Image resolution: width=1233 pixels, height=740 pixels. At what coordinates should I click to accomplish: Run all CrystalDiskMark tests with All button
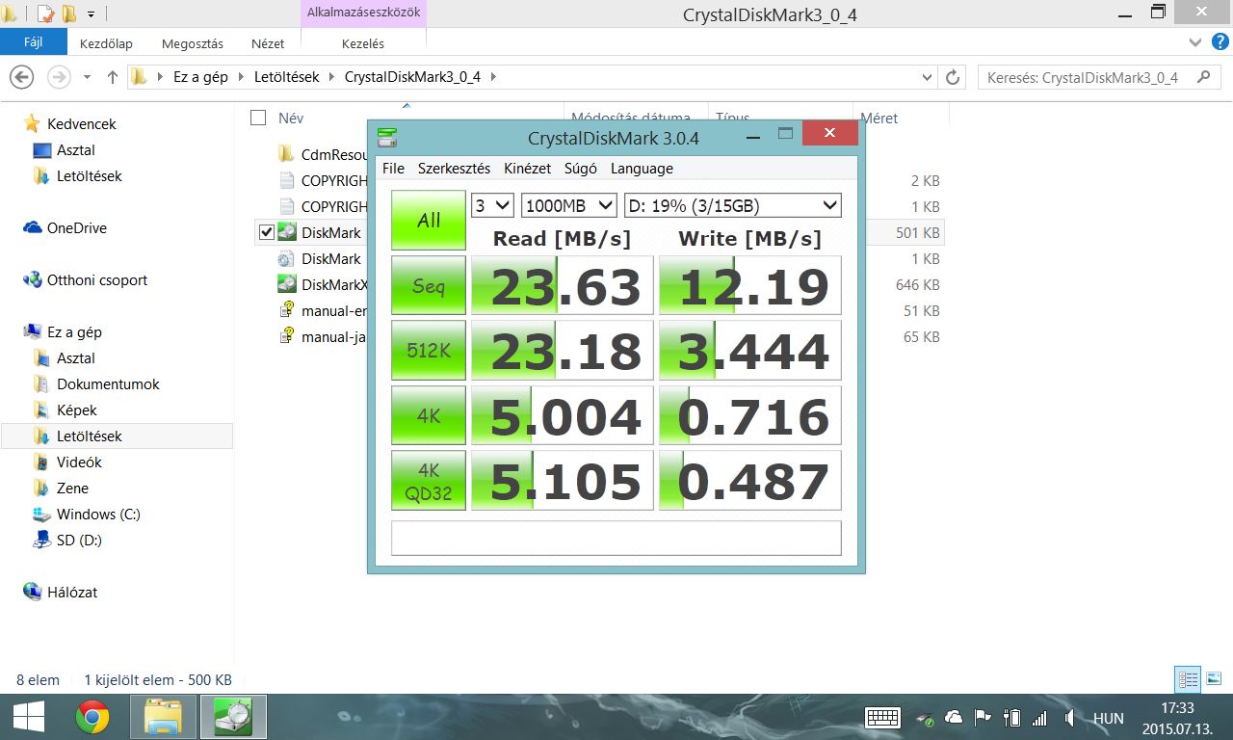(429, 220)
